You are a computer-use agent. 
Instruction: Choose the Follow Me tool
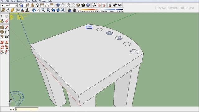tap(7, 47)
